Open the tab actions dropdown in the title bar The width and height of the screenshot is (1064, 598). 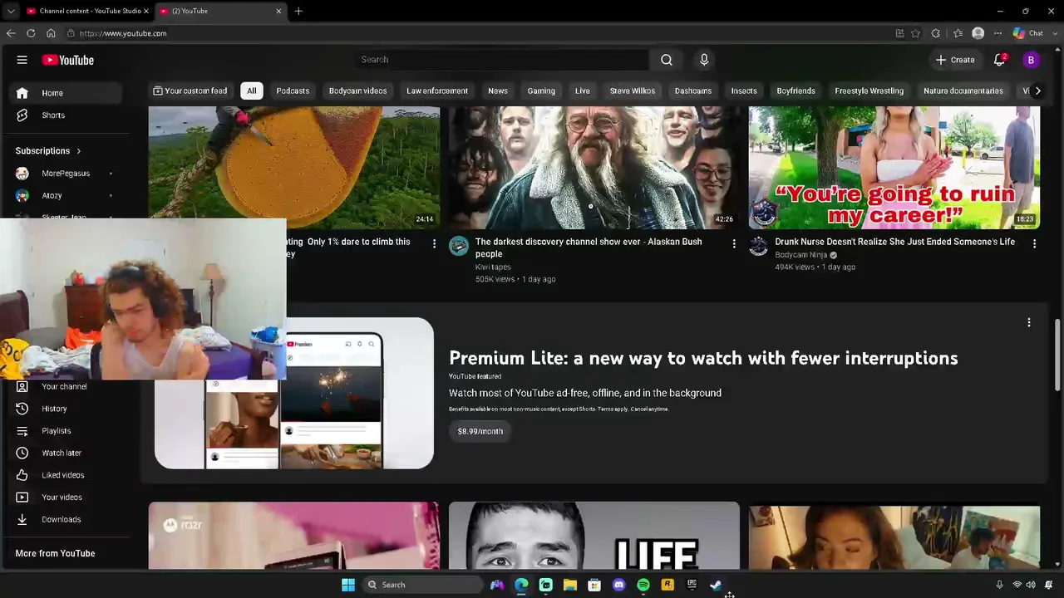tap(11, 11)
